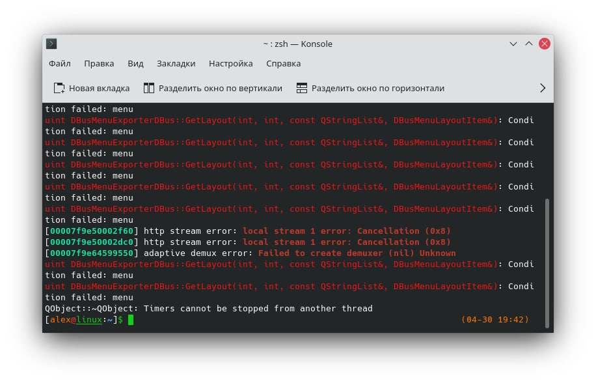Open the Справка menu
Viewport: 596px width, 383px height.
click(283, 64)
